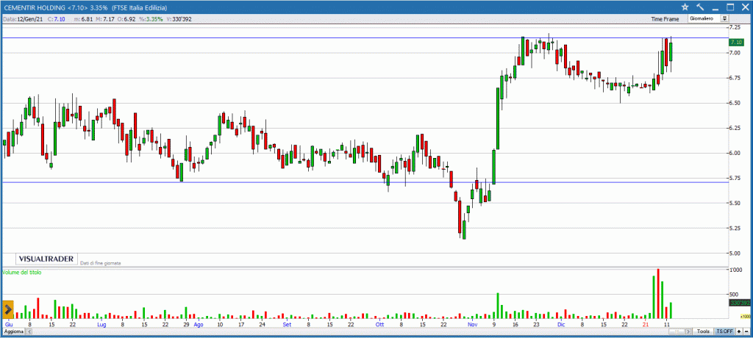The width and height of the screenshot is (753, 338).
Task: Click the 'CEMENTIR HOLDING' title text
Action: 35,7
